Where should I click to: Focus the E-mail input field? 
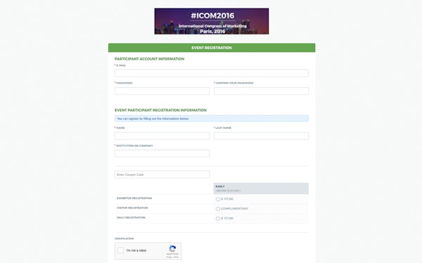[x=212, y=73]
